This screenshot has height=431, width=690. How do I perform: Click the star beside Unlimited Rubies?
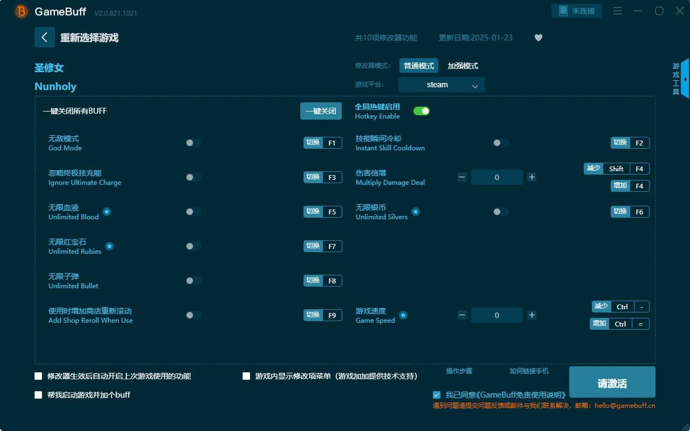[109, 246]
